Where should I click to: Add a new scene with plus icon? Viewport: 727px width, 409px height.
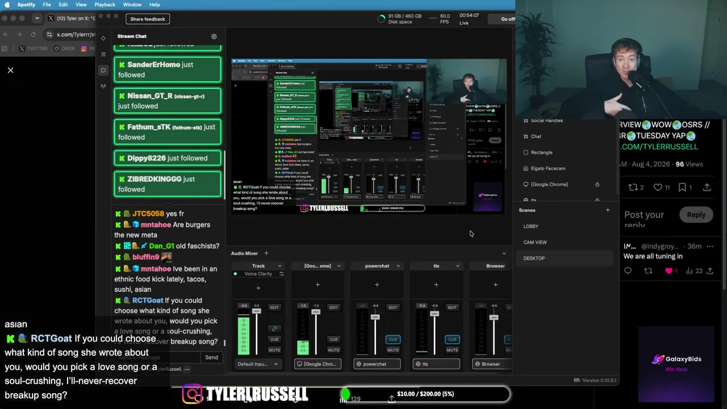608,210
